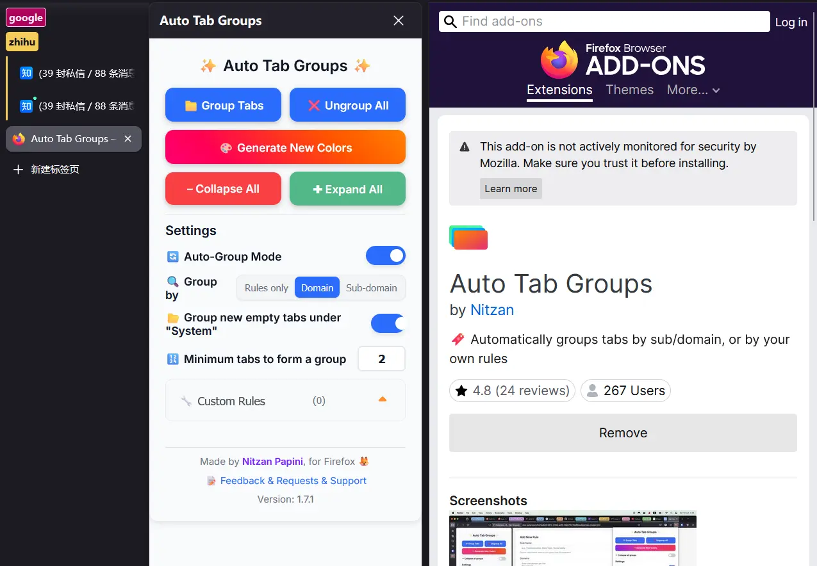
Task: Click the star rating icon
Action: click(x=461, y=391)
